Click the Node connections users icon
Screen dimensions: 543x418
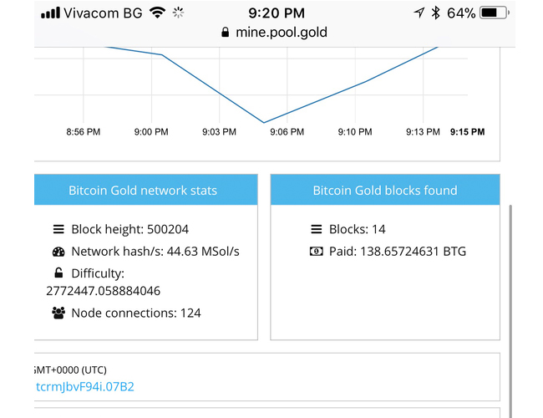coord(58,313)
